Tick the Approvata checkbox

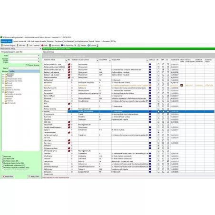(3, 156)
